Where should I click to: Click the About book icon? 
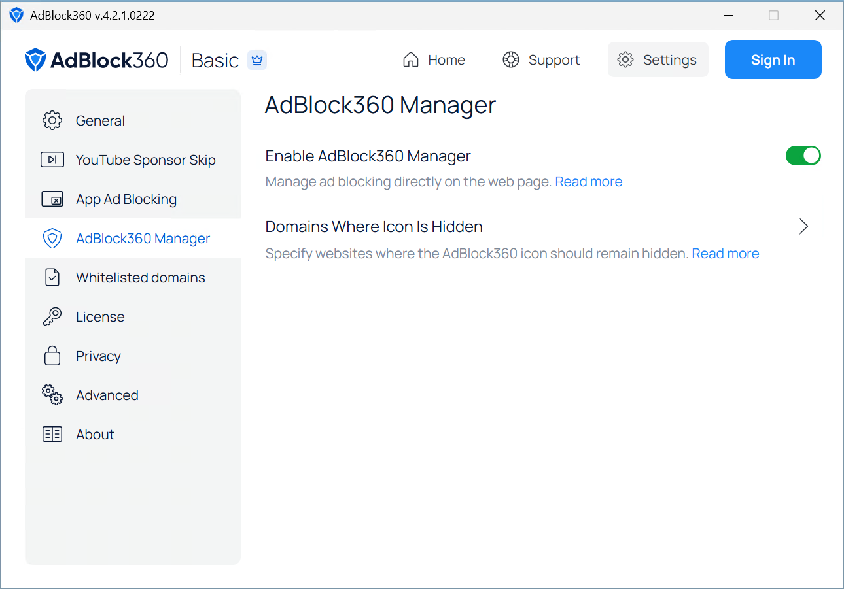click(52, 434)
